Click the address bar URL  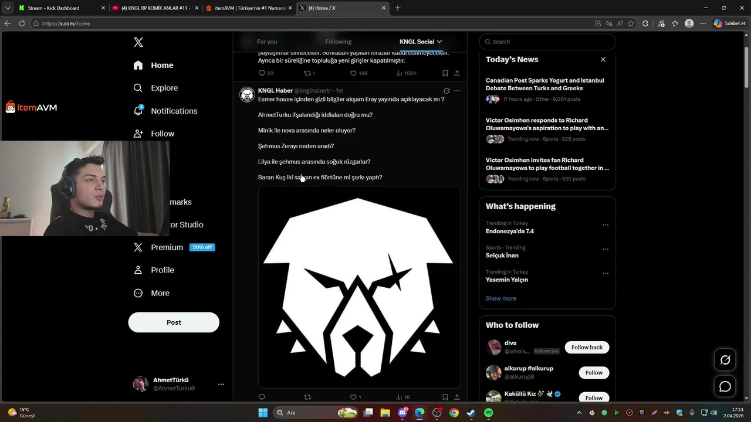(66, 23)
